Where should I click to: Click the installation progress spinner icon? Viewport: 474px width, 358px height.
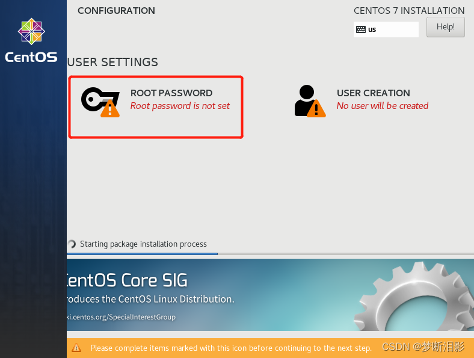click(72, 244)
